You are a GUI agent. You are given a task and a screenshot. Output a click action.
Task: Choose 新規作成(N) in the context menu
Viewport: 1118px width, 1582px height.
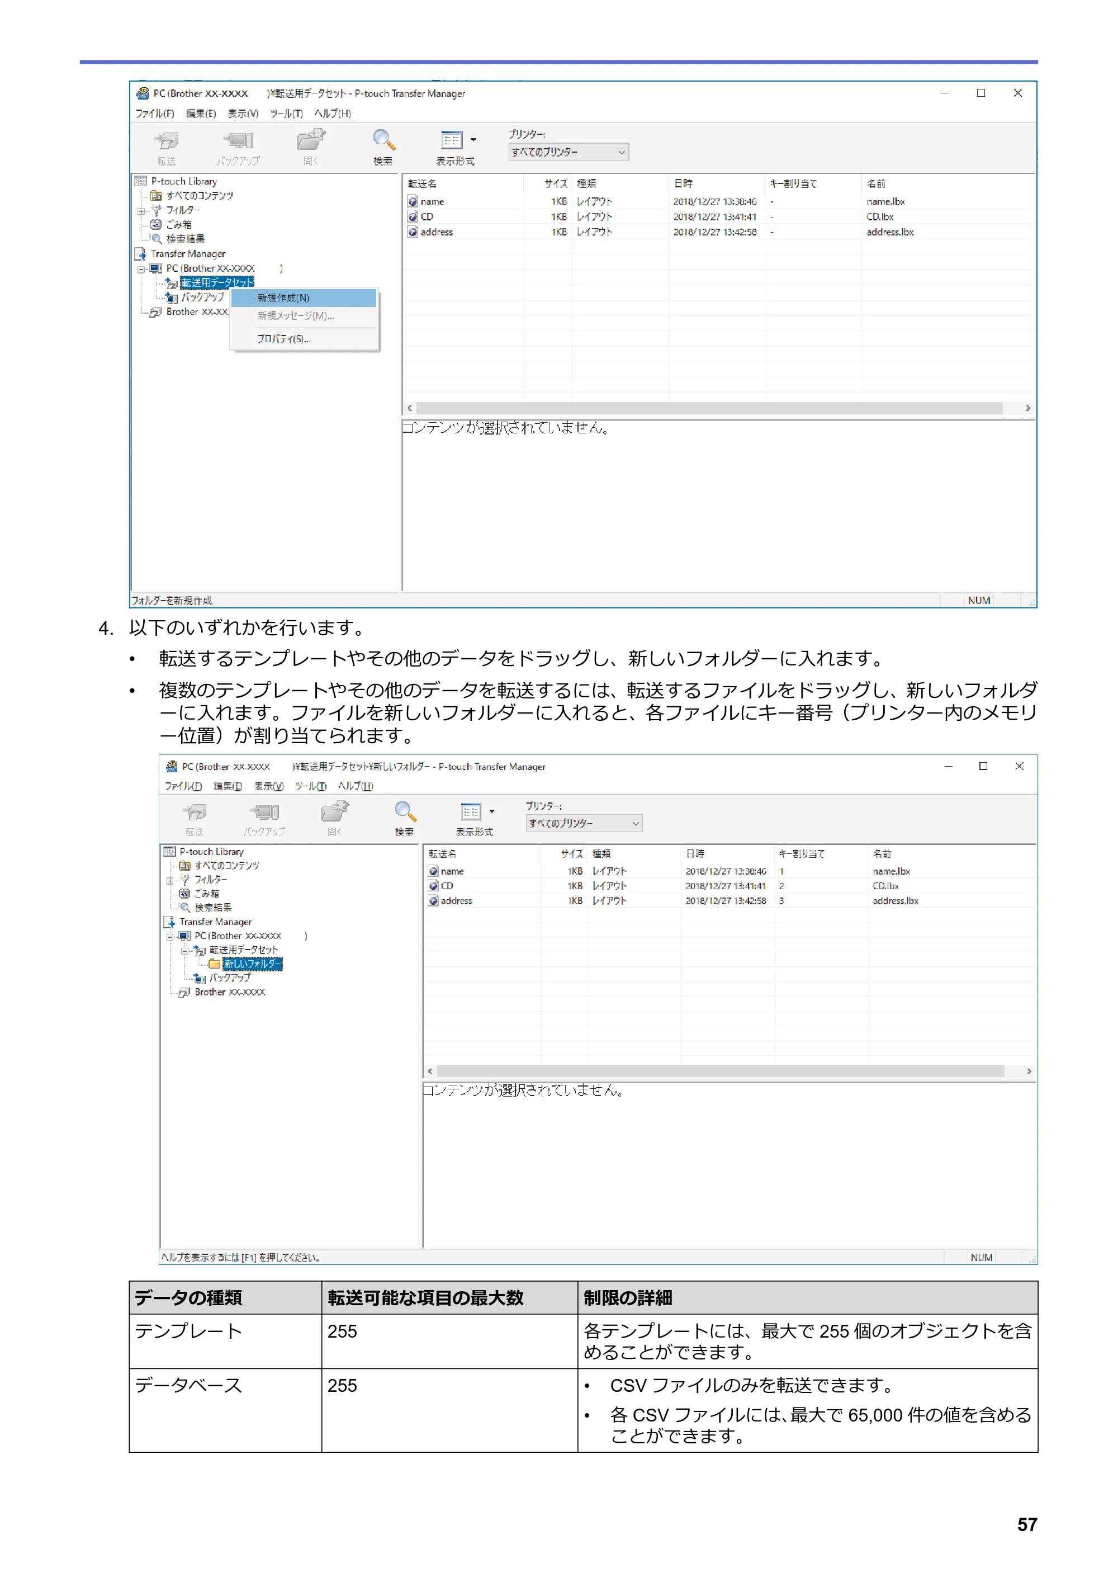click(x=304, y=297)
